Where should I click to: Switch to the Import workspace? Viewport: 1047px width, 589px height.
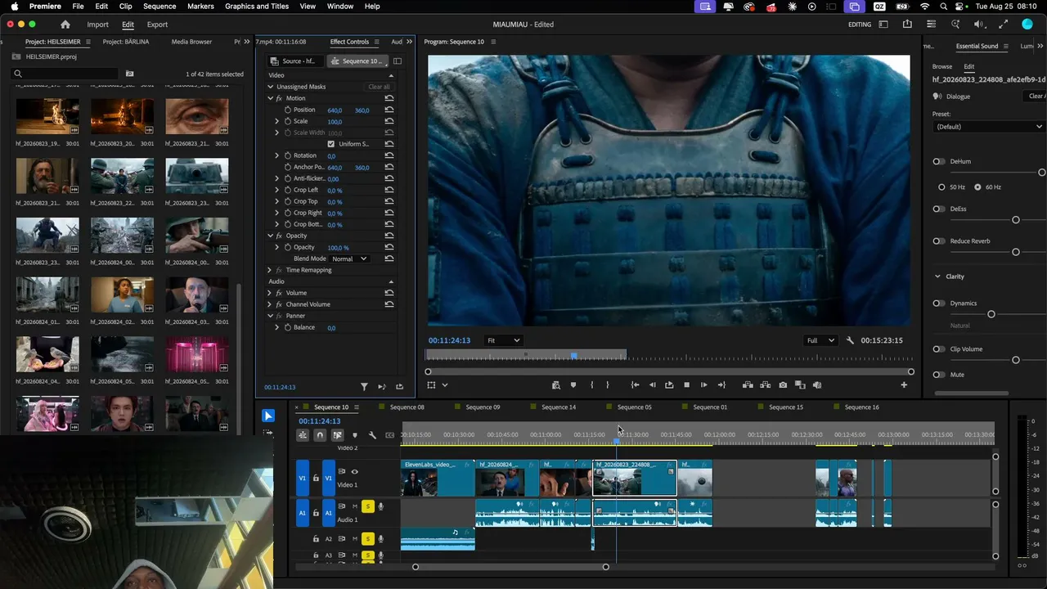point(97,25)
